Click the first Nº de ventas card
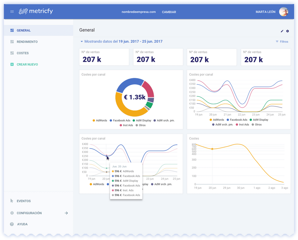The image size is (298, 240). 104,57
